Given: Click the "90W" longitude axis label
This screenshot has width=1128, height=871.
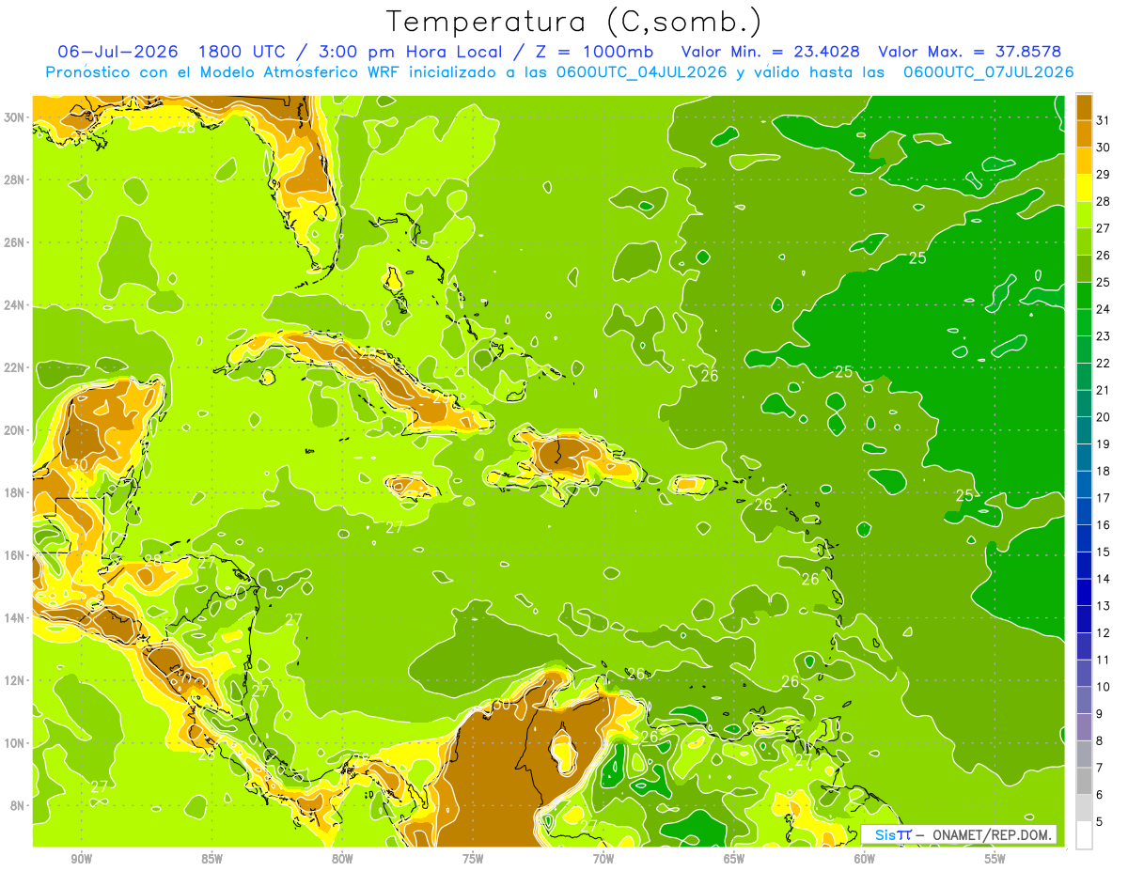Looking at the screenshot, I should 81,859.
